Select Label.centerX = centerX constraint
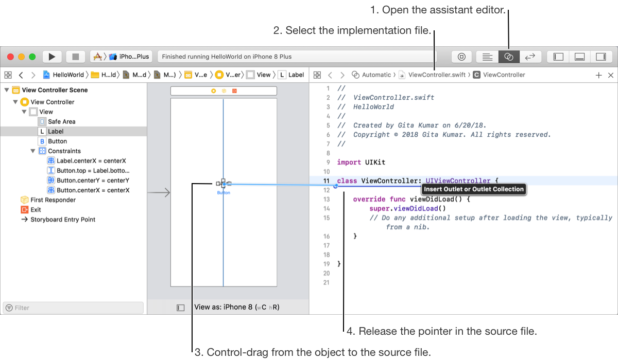 coord(91,161)
